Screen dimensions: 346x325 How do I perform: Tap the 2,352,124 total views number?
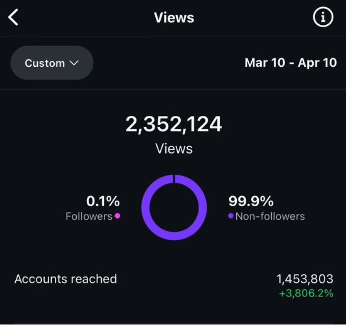click(173, 125)
